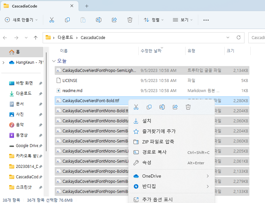Click the Rename icon in the context menu
This screenshot has height=203, width=265.
162,107
